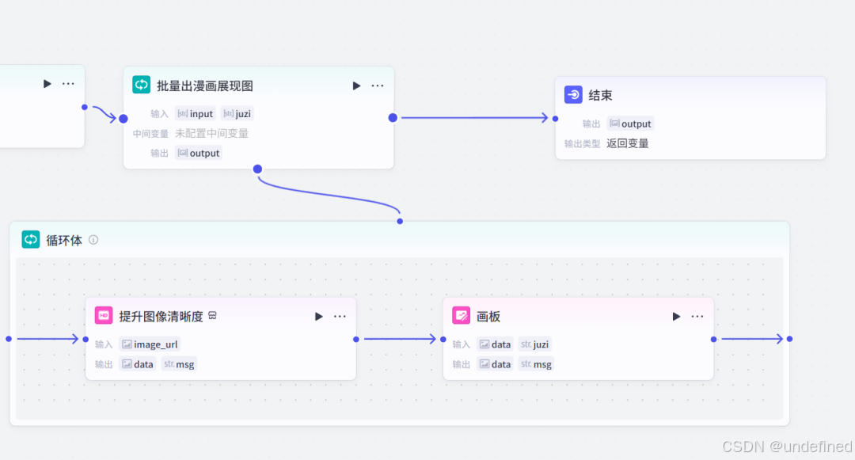
Task: Select output tag in 批量出漫画展现图 node
Action: click(199, 153)
